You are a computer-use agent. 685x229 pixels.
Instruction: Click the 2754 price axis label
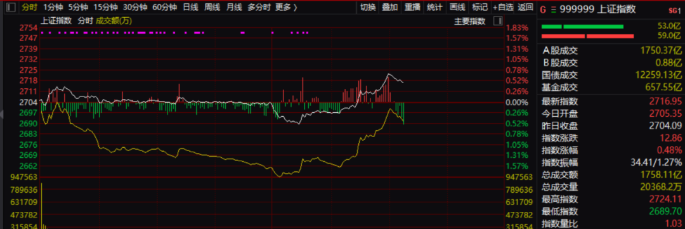(x=28, y=27)
